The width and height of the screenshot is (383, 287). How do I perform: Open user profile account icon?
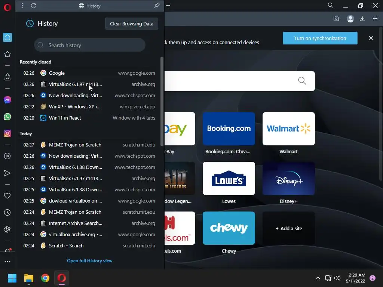click(350, 19)
